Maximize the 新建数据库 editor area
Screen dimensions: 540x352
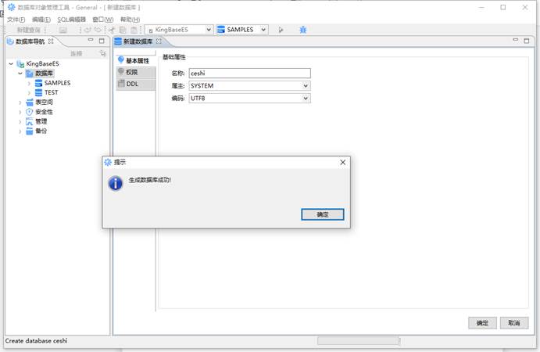pyautogui.click(x=527, y=41)
